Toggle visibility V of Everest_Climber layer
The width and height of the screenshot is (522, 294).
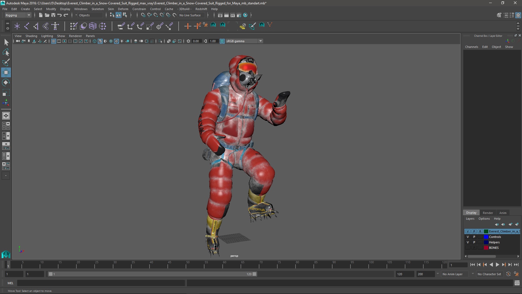[x=468, y=231]
